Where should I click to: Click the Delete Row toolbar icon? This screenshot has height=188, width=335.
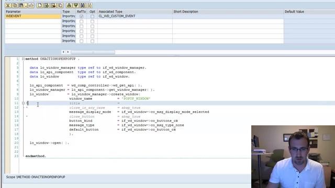coord(53,5)
